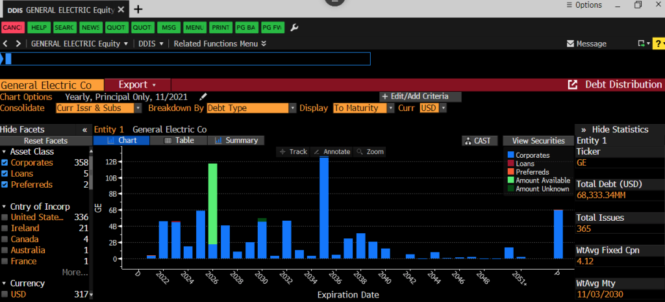This screenshot has width=665, height=302.
Task: Uncheck the Loans asset class checkbox
Action: point(5,174)
